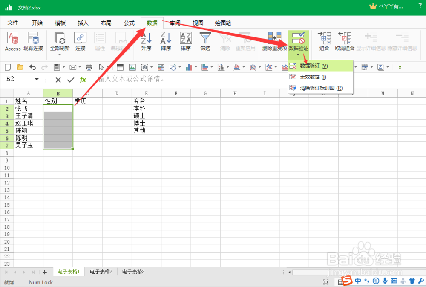Choose 清除验证标识圈 (R) from dropdown menu
The image size is (426, 287).
pos(321,88)
